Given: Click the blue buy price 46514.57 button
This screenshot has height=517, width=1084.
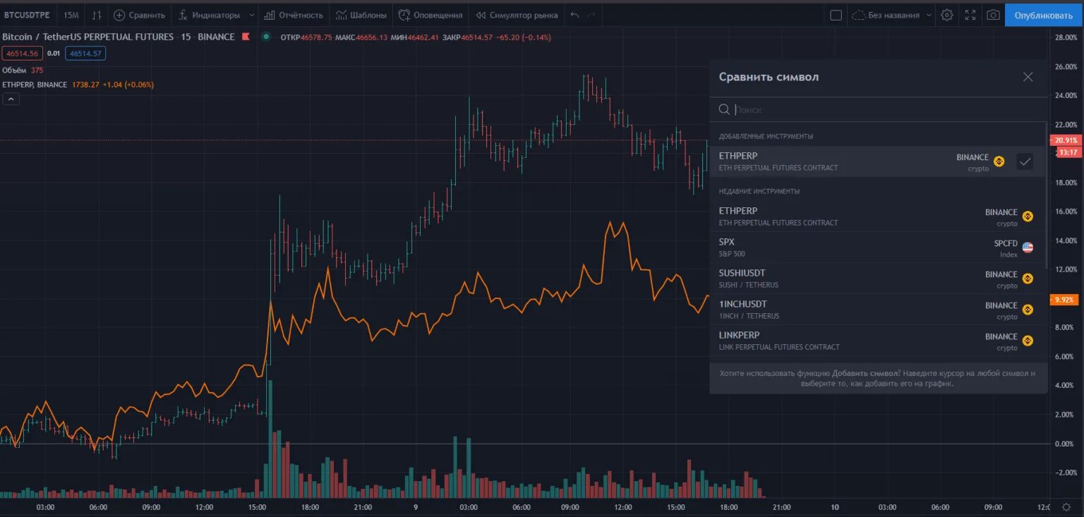Looking at the screenshot, I should pos(85,53).
